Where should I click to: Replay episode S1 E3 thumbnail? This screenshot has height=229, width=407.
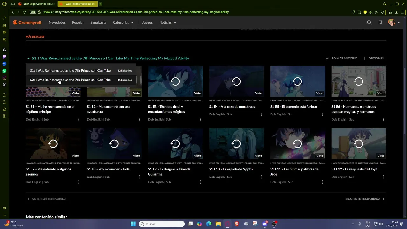pyautogui.click(x=176, y=81)
